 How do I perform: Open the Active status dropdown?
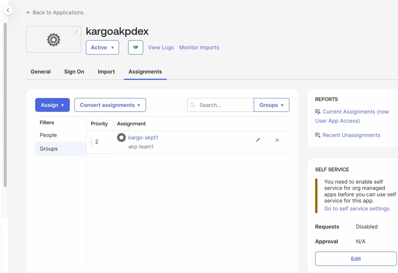[102, 47]
